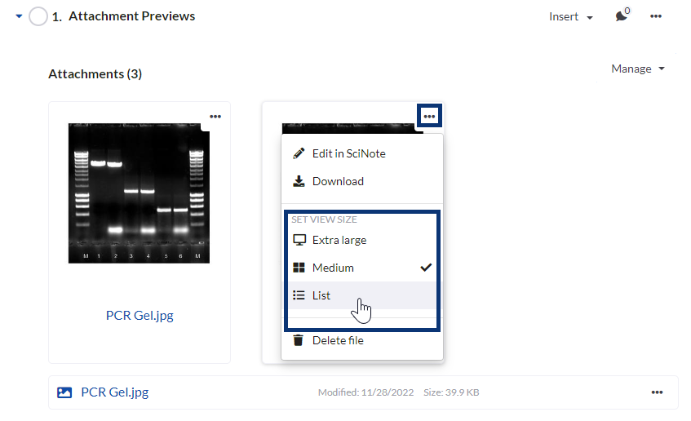This screenshot has height=421, width=691.
Task: Select Delete file menu entry
Action: (338, 340)
